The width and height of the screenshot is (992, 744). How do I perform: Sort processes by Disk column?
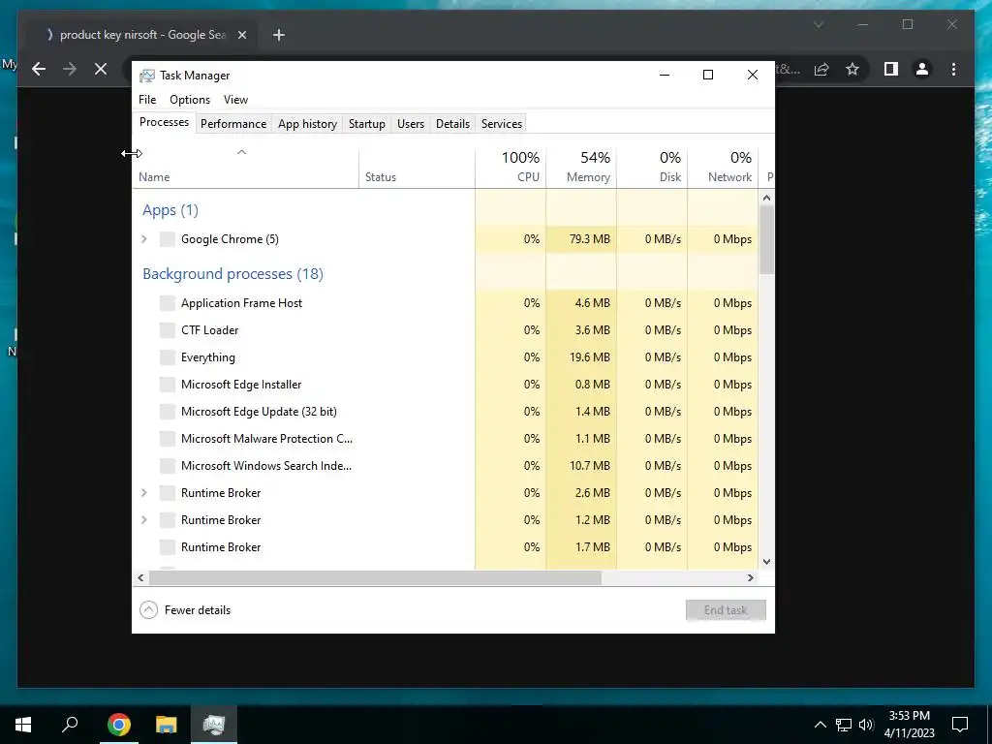[652, 167]
